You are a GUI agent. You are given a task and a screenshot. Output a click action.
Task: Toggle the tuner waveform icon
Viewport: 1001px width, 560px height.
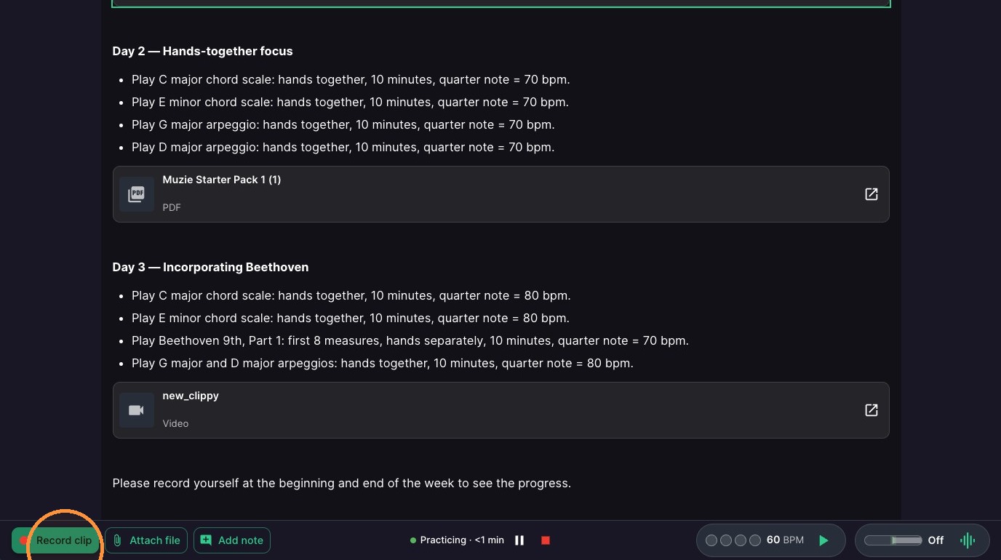pos(968,540)
